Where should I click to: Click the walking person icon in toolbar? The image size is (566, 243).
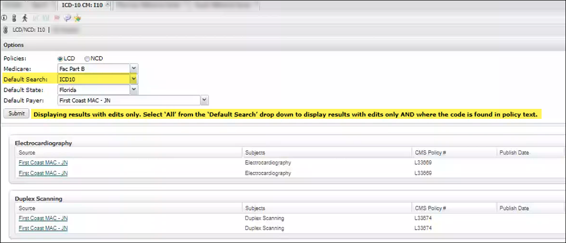tap(25, 18)
